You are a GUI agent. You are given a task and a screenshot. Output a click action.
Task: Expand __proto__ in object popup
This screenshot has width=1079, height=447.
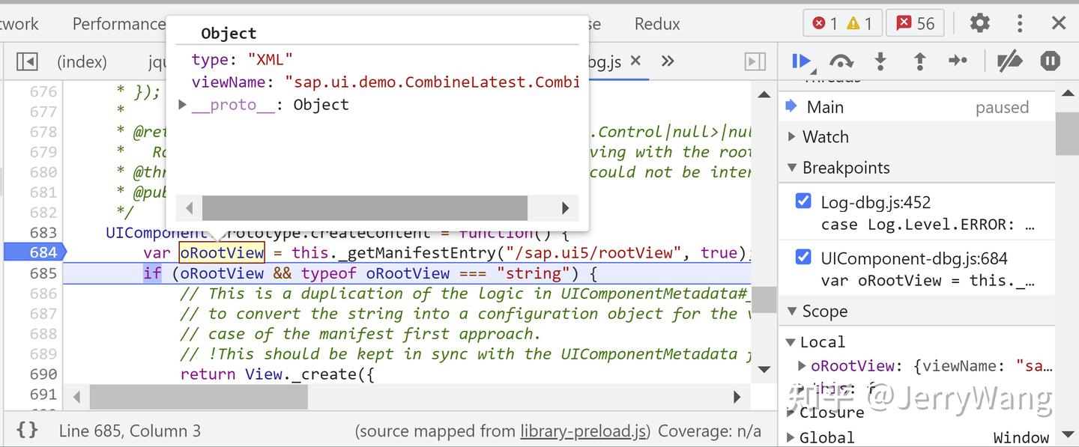(182, 105)
